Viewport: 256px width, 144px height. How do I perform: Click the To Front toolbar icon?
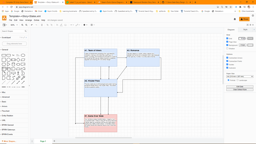click(47, 25)
